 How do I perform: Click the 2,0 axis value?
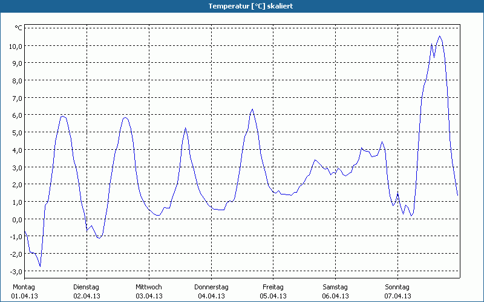(18, 185)
